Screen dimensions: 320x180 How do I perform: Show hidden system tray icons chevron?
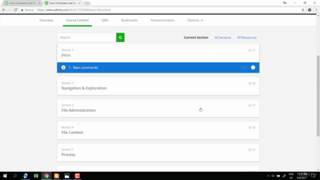[268, 175]
